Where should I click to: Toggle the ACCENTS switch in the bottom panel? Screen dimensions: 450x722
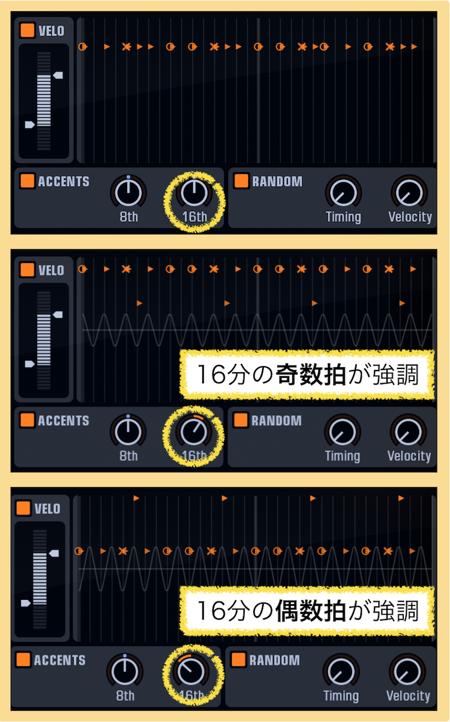tap(23, 659)
